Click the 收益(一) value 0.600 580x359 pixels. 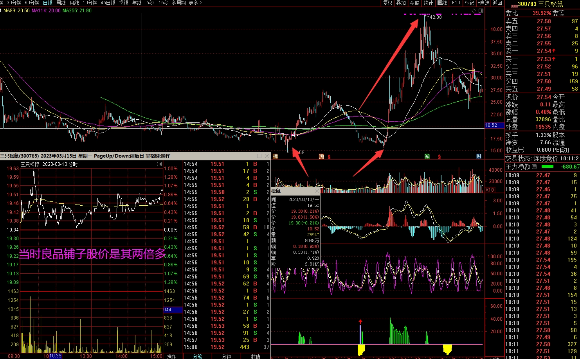[x=544, y=150]
